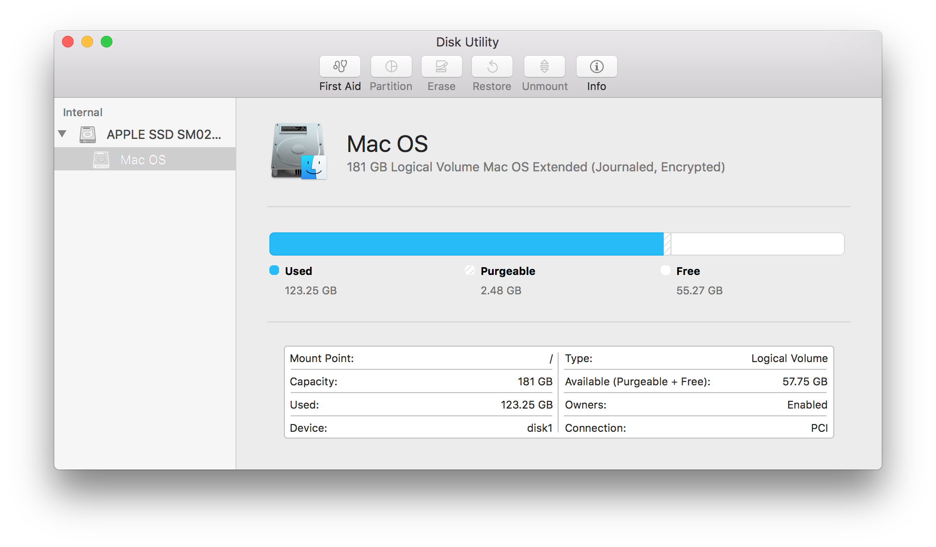
Task: Click the blue used-space bar segment
Action: pos(465,244)
